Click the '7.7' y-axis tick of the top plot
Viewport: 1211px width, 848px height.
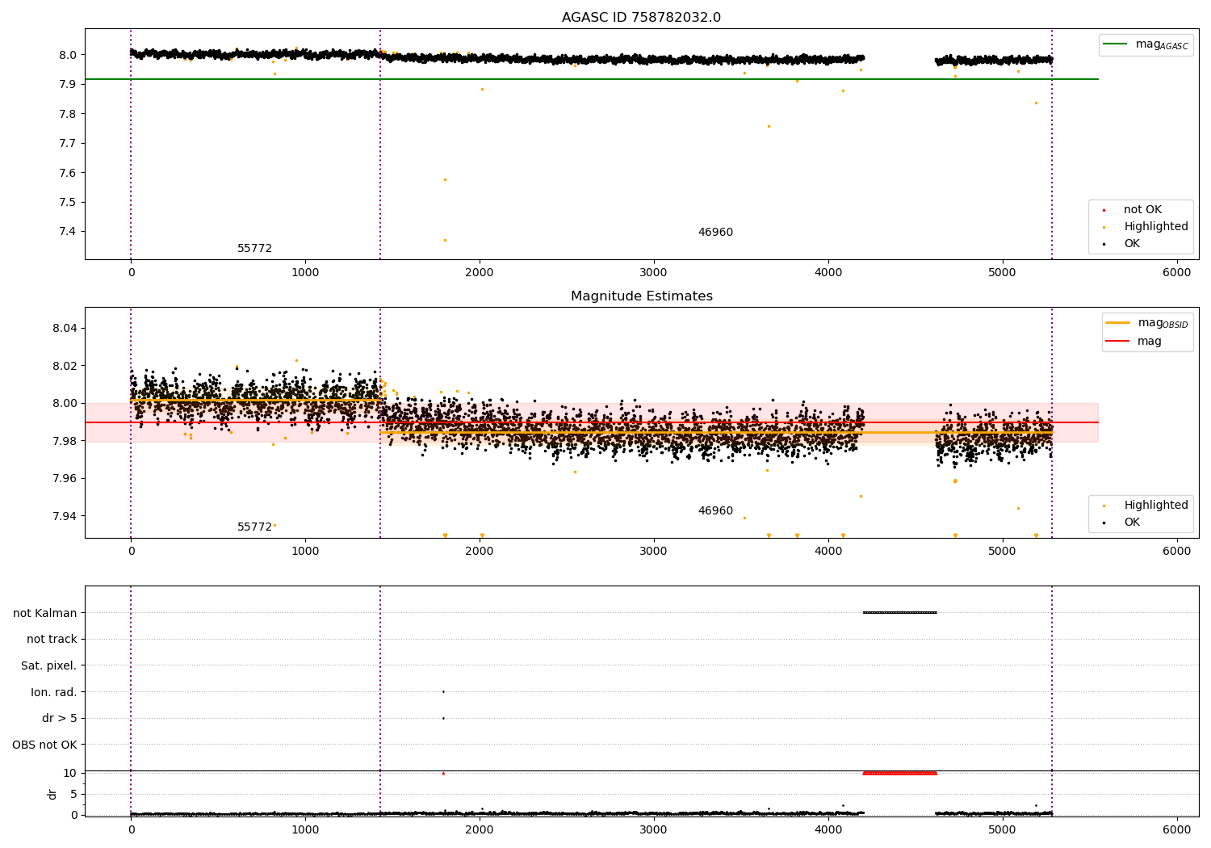pos(68,143)
